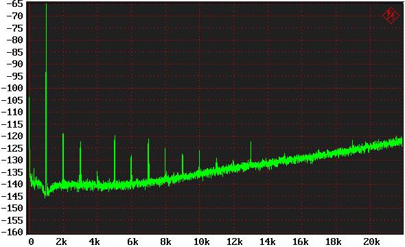Click the -80 label on the vertical axis
The width and height of the screenshot is (405, 247).
click(x=14, y=40)
